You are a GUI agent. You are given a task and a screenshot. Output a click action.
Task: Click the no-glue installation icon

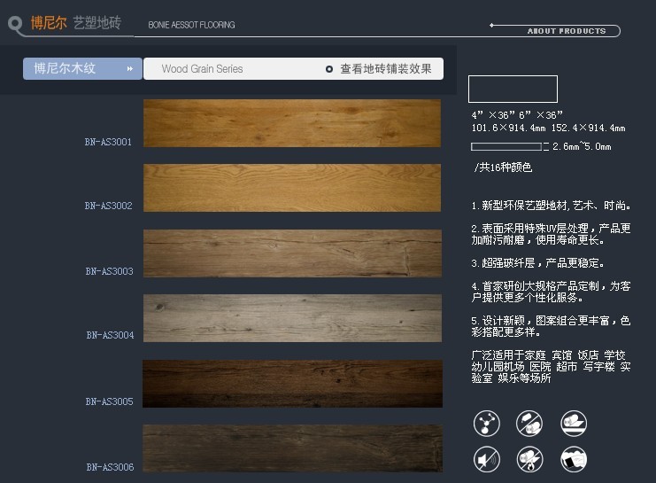pos(529,424)
